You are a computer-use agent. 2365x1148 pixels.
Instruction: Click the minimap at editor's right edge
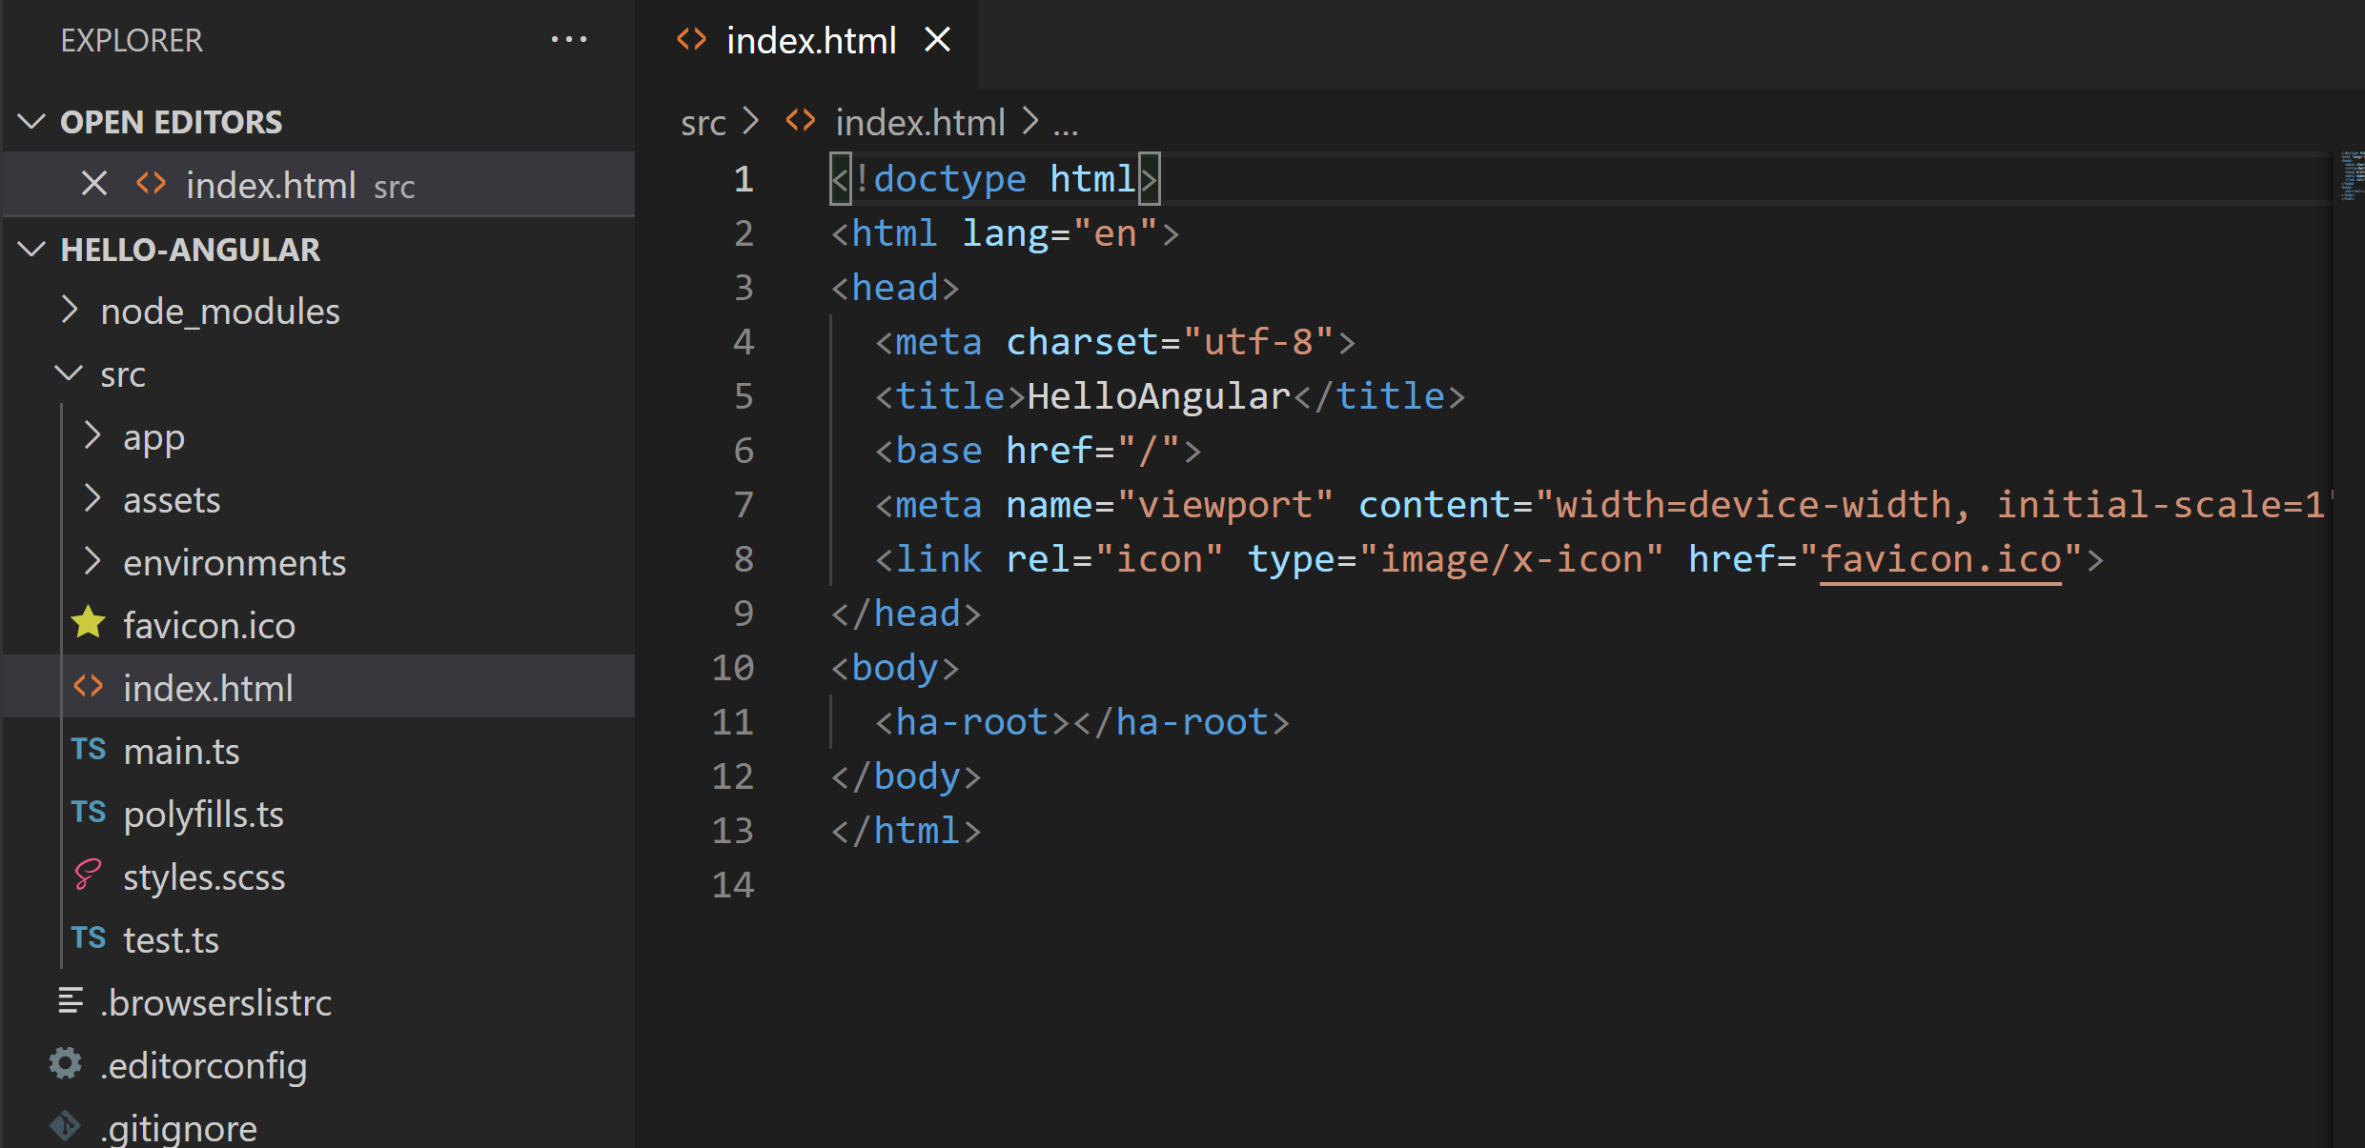(2351, 176)
